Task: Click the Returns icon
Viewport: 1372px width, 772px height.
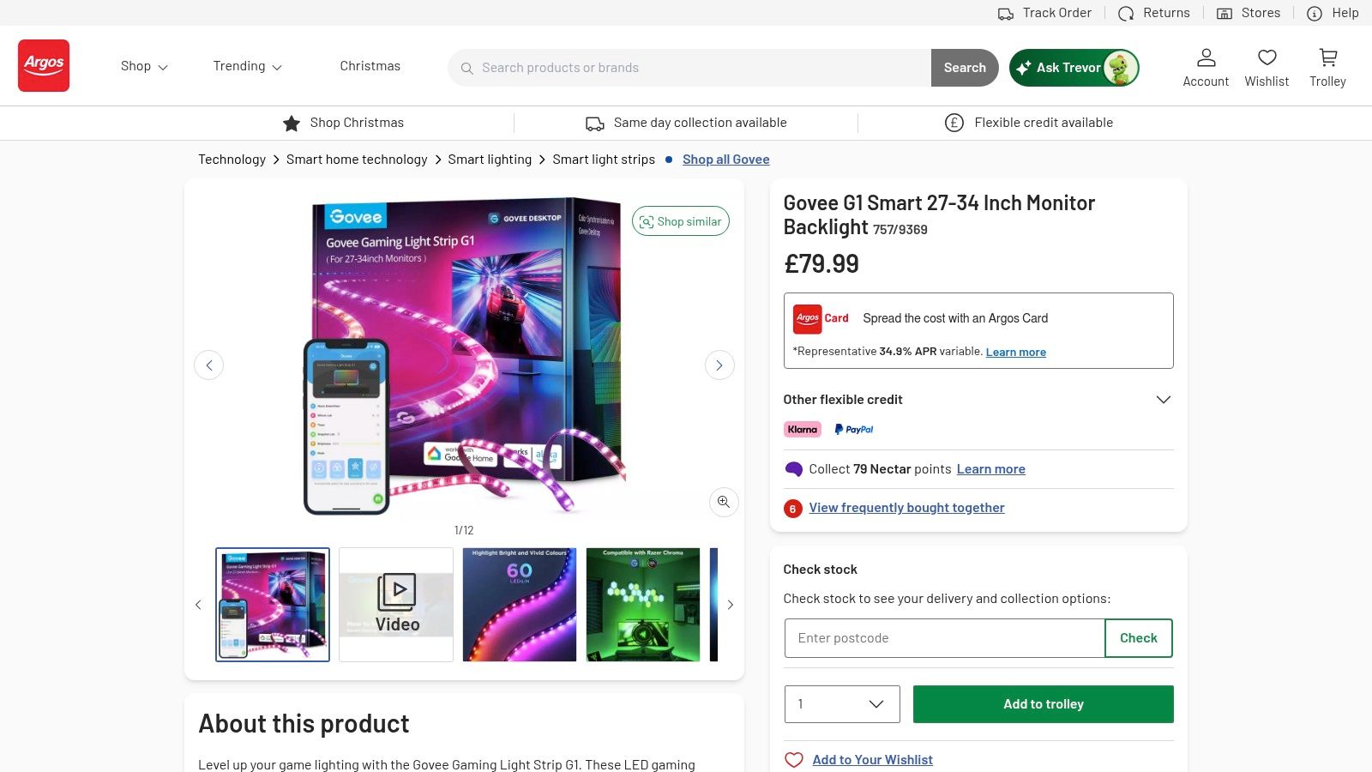Action: tap(1127, 13)
